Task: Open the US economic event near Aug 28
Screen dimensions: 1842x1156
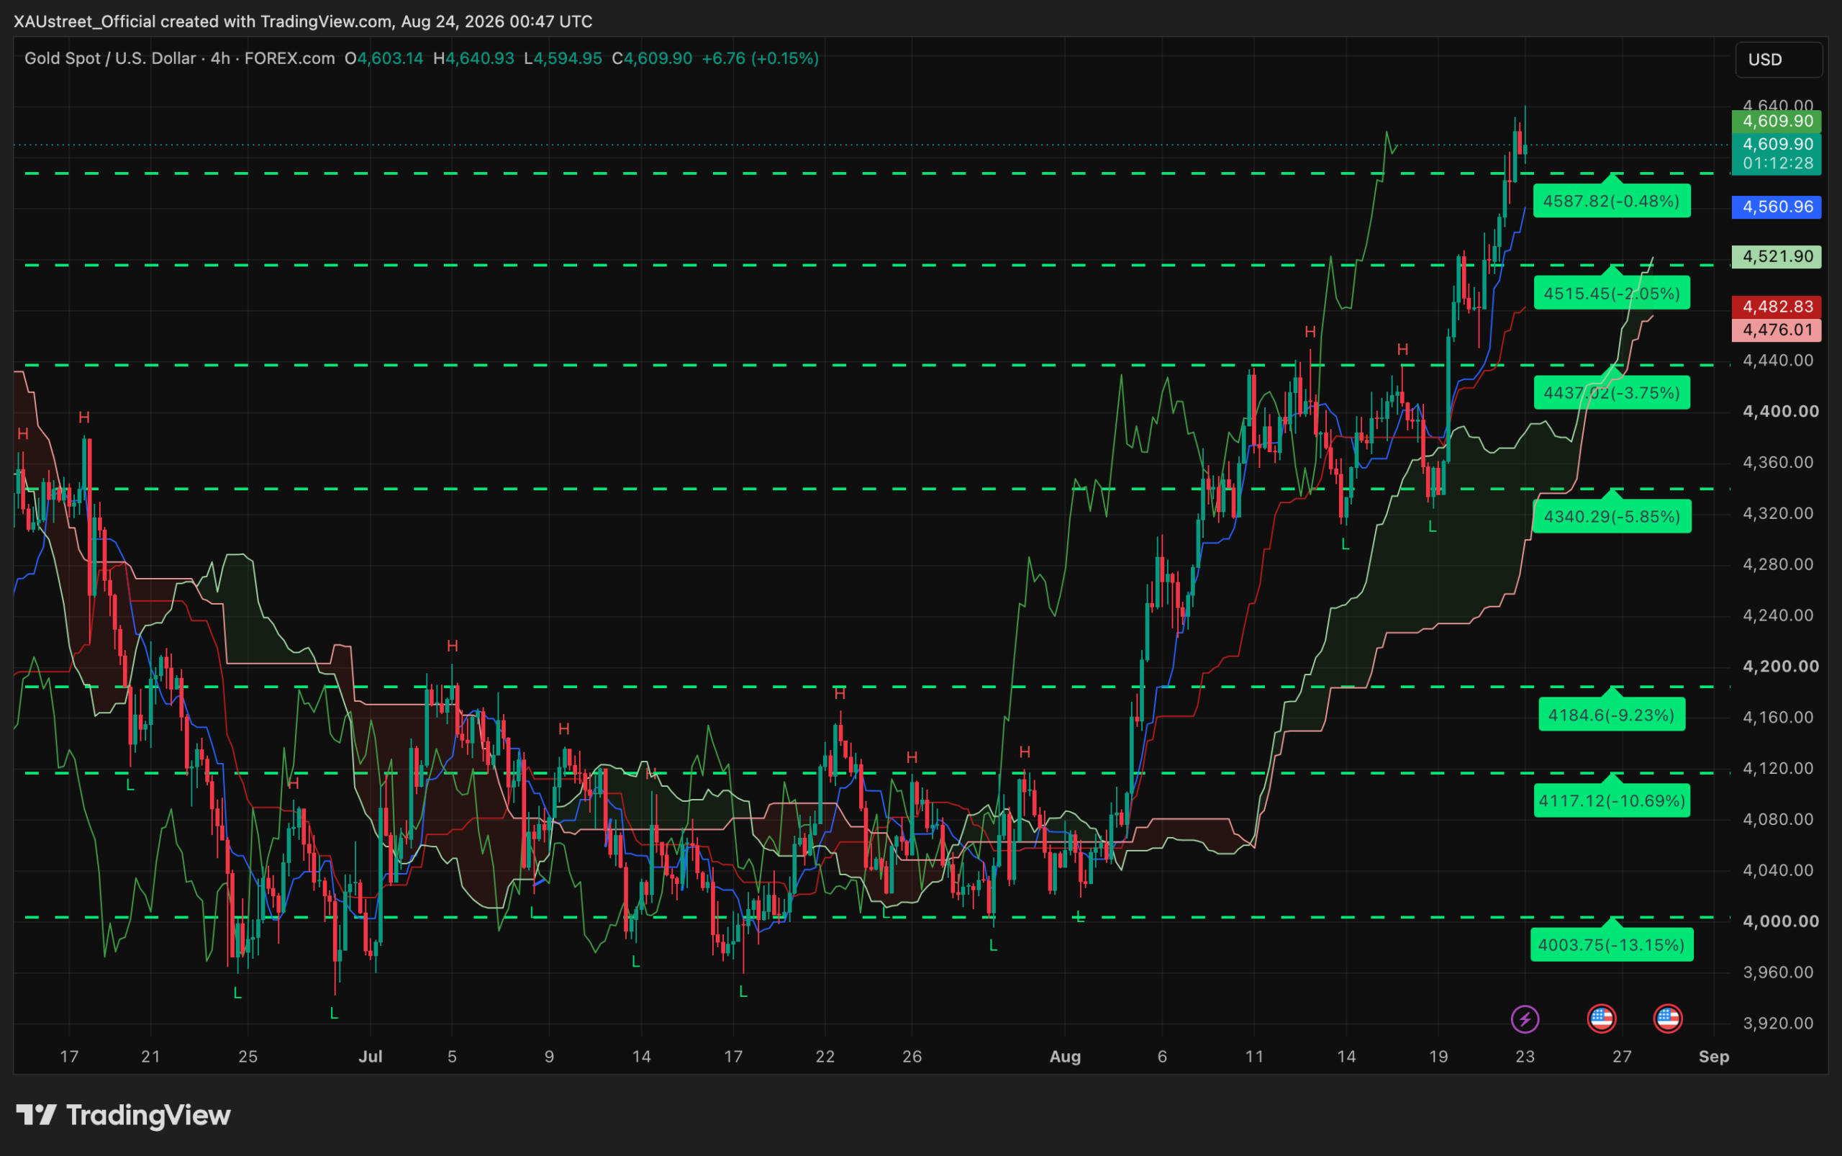Action: click(x=1668, y=1019)
